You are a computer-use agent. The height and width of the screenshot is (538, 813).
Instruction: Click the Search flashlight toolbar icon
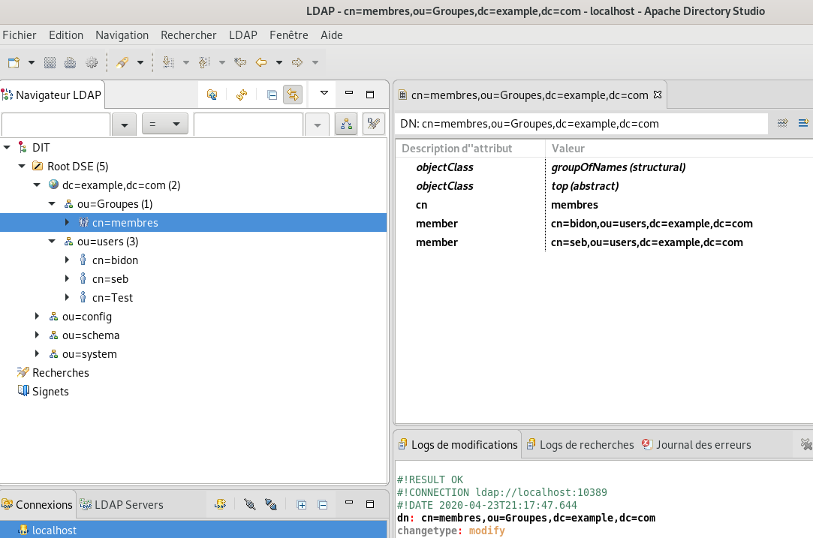(x=122, y=63)
